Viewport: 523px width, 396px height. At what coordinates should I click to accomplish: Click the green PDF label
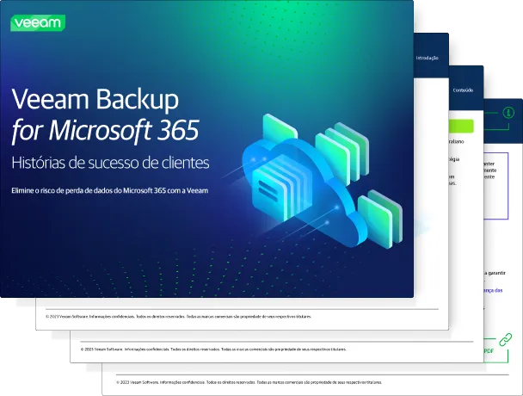pyautogui.click(x=489, y=351)
